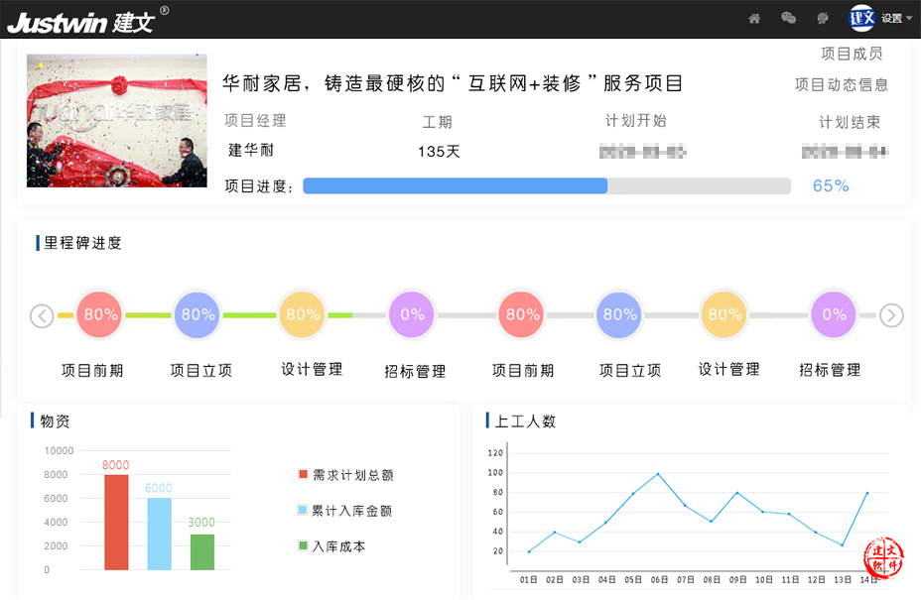Select the second 项目立项 80% milestone circle
921x600 pixels.
(619, 315)
